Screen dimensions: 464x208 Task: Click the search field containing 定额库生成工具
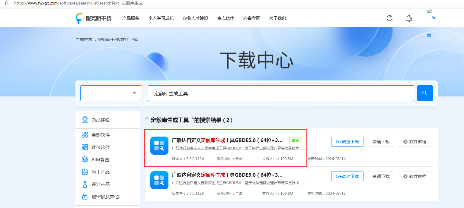[281, 93]
